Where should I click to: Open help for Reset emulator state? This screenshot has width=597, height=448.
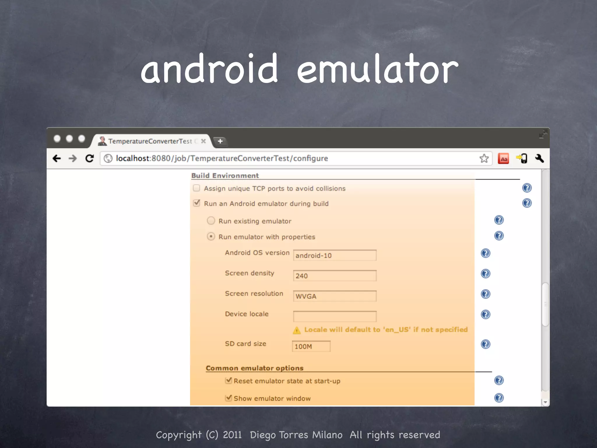click(499, 380)
